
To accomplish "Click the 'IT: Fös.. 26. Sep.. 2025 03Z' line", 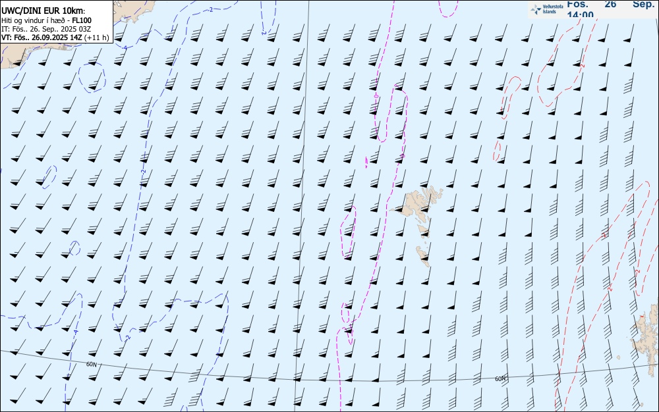I will click(x=46, y=29).
